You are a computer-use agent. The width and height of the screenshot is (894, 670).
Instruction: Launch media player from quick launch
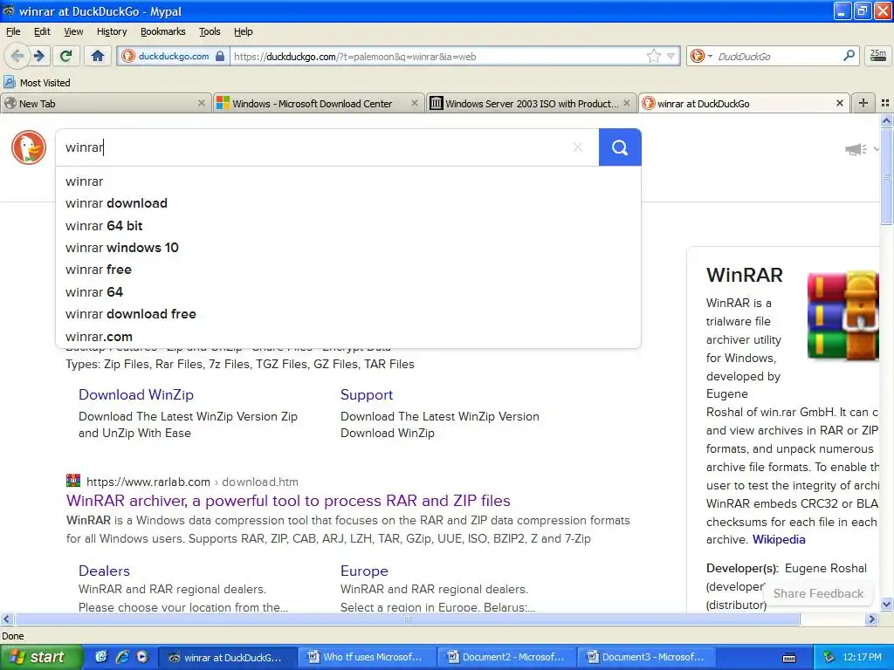[x=142, y=657]
